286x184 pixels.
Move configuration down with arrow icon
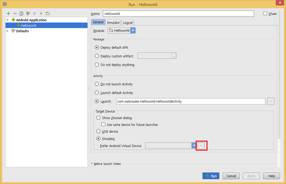(x=41, y=13)
